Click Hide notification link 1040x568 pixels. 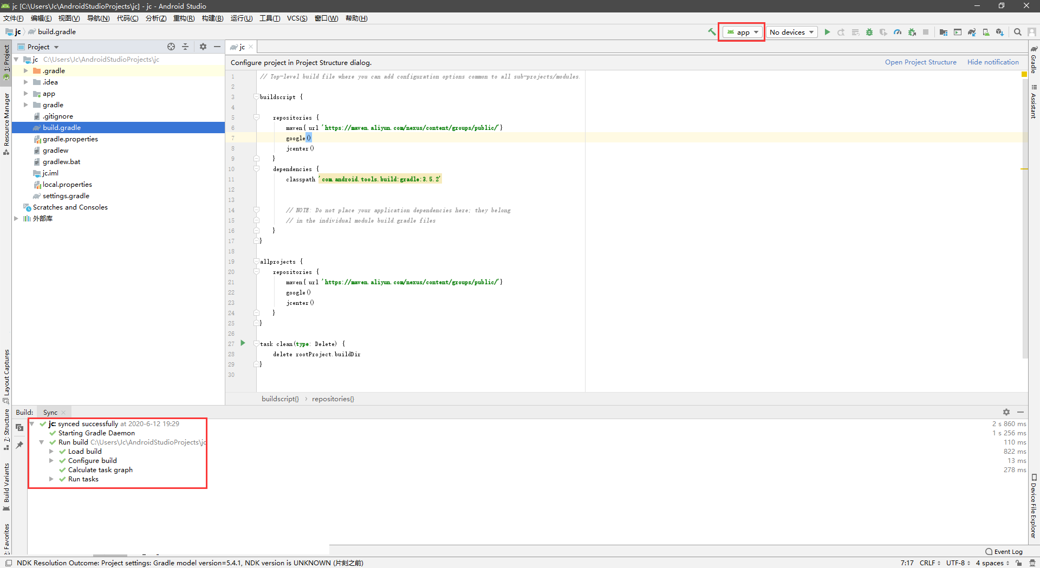click(993, 62)
